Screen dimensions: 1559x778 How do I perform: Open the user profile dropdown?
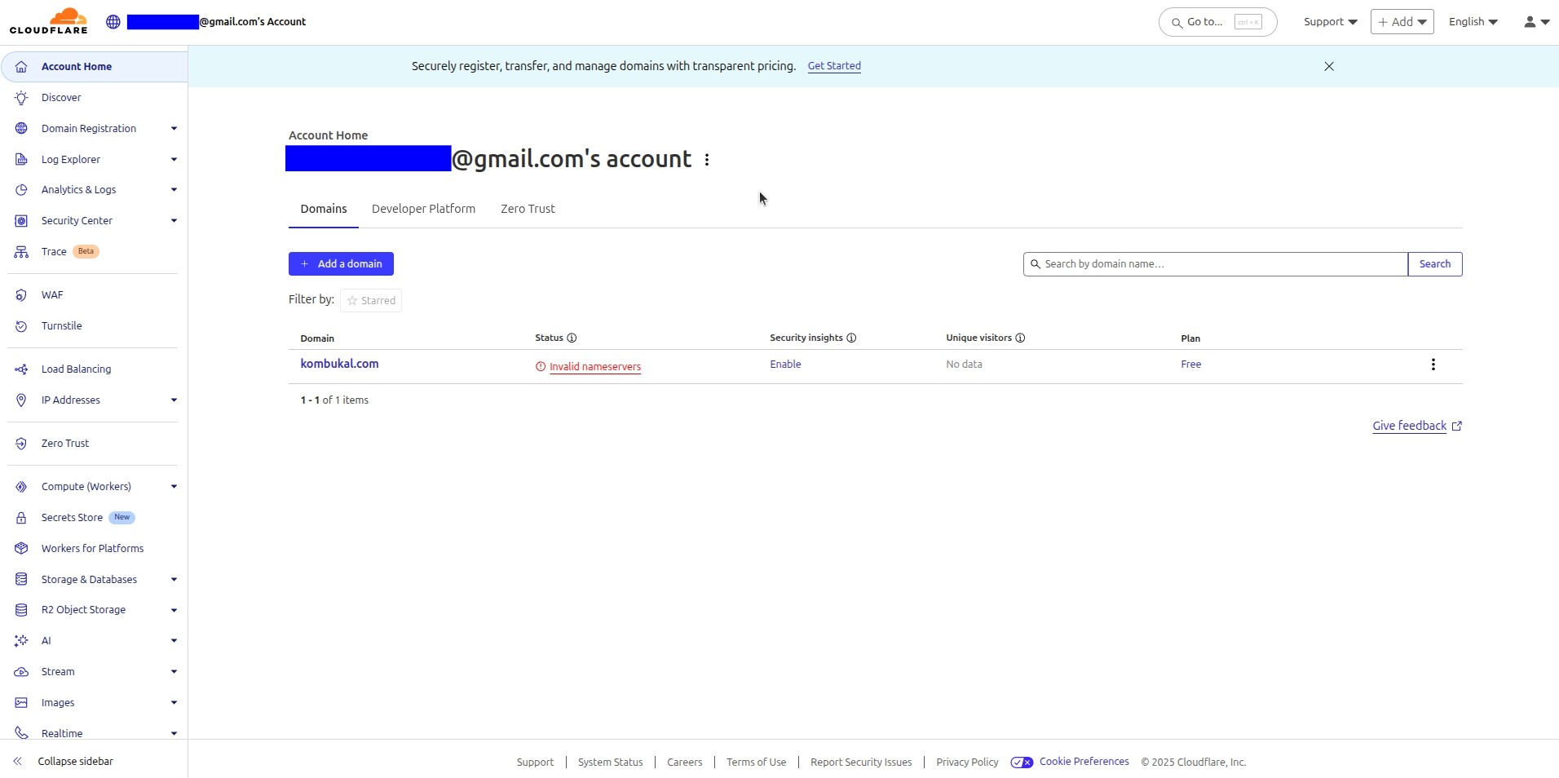coord(1536,22)
